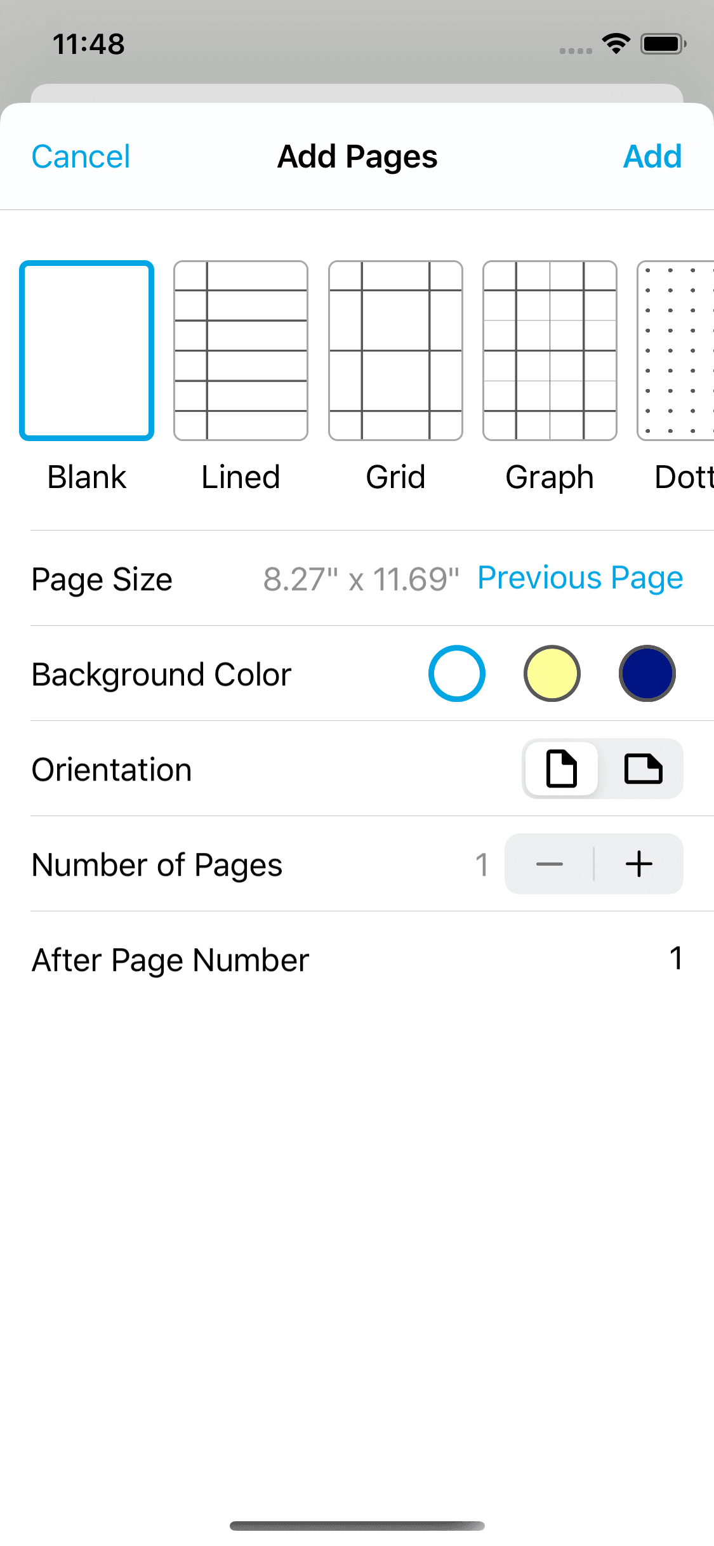Viewport: 714px width, 1546px height.
Task: Select white background color
Action: 457,673
